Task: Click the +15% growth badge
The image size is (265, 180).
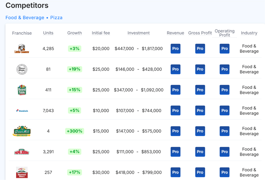Action: coord(75,90)
